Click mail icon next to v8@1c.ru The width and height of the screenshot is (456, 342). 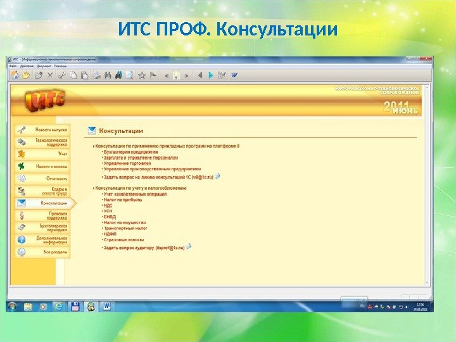coord(217,176)
